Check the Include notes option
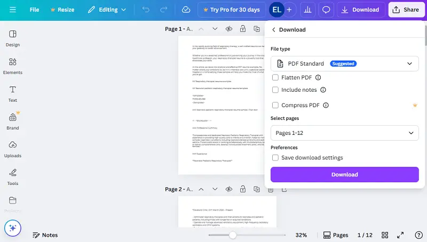Viewport: 427px width, 242px height. 275,90
